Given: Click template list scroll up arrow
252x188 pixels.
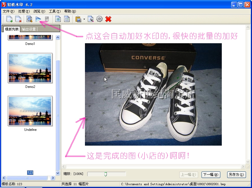Looking at the screenshot, I should [58, 37].
